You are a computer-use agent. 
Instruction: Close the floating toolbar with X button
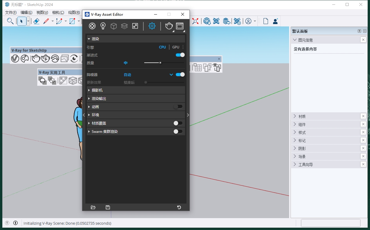[219, 59]
